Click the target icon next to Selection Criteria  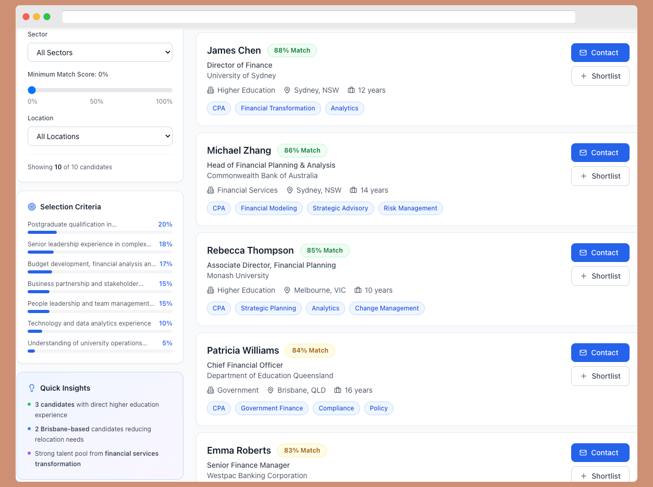point(32,207)
